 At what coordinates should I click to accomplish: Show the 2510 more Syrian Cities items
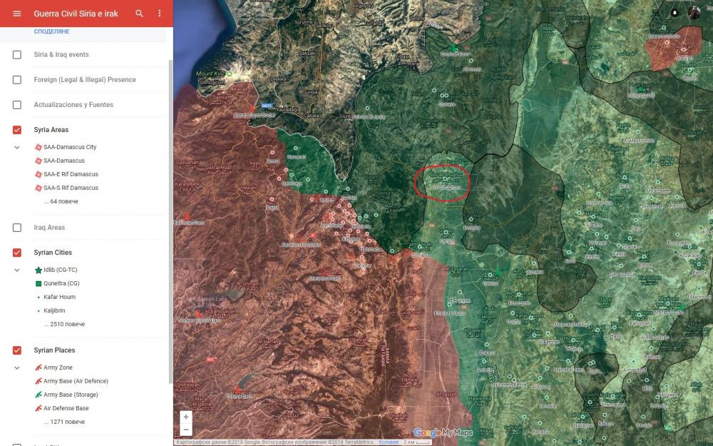[64, 324]
